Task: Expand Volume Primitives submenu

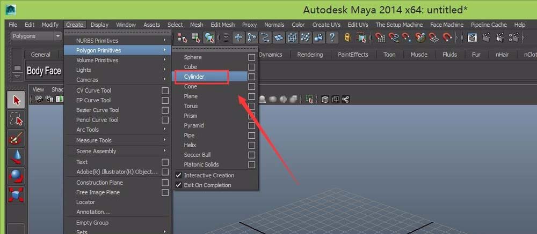Action: [118, 60]
